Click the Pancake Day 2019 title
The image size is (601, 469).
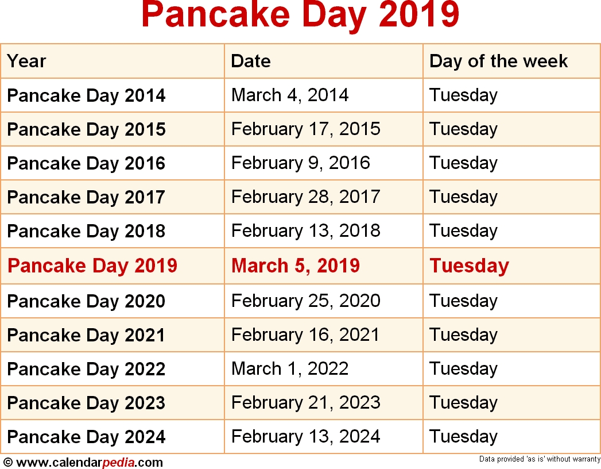tap(300, 16)
